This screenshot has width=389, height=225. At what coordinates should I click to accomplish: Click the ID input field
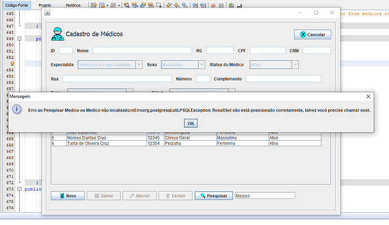pos(66,51)
